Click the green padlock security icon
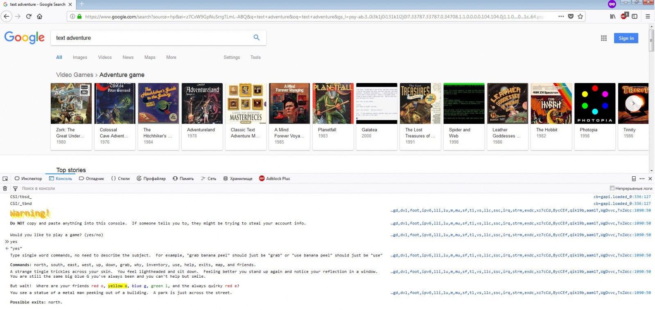The width and height of the screenshot is (655, 310). point(79,17)
